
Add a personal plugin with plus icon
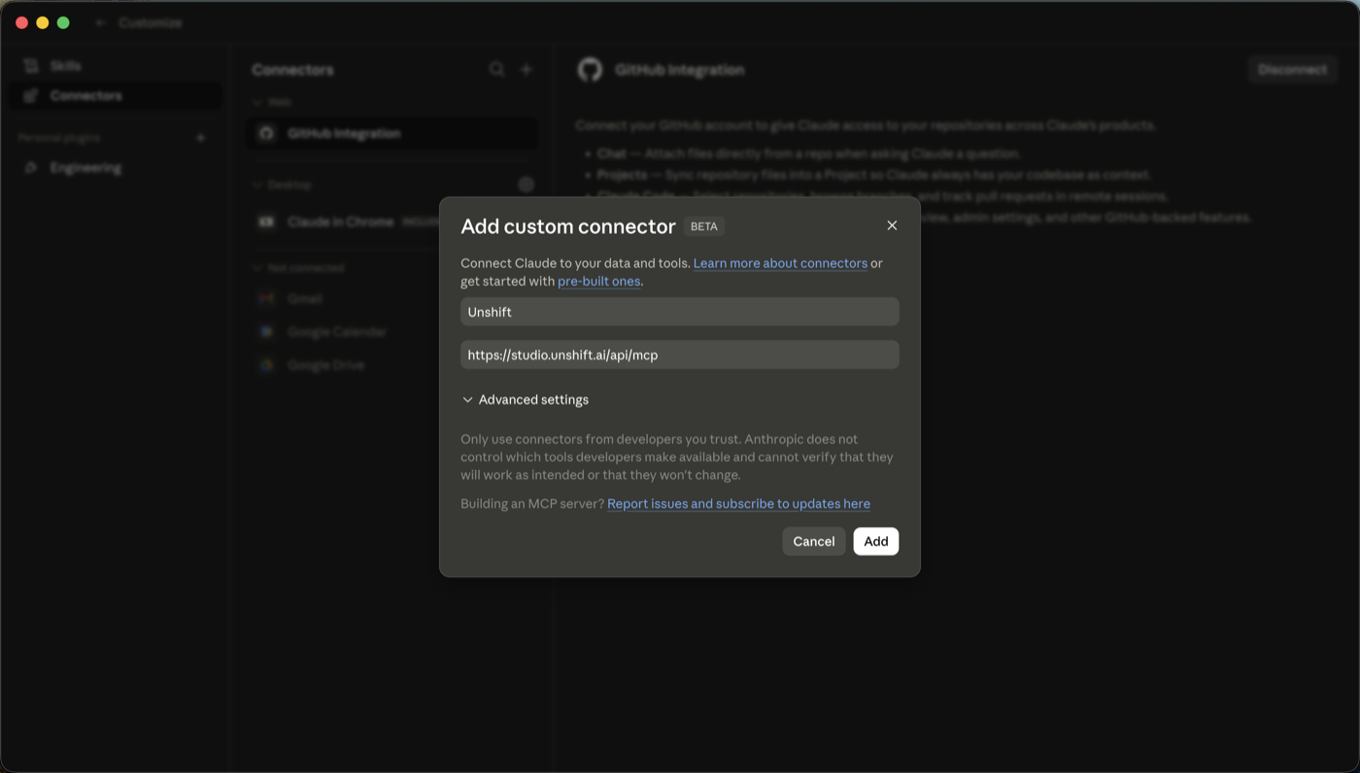pos(201,138)
